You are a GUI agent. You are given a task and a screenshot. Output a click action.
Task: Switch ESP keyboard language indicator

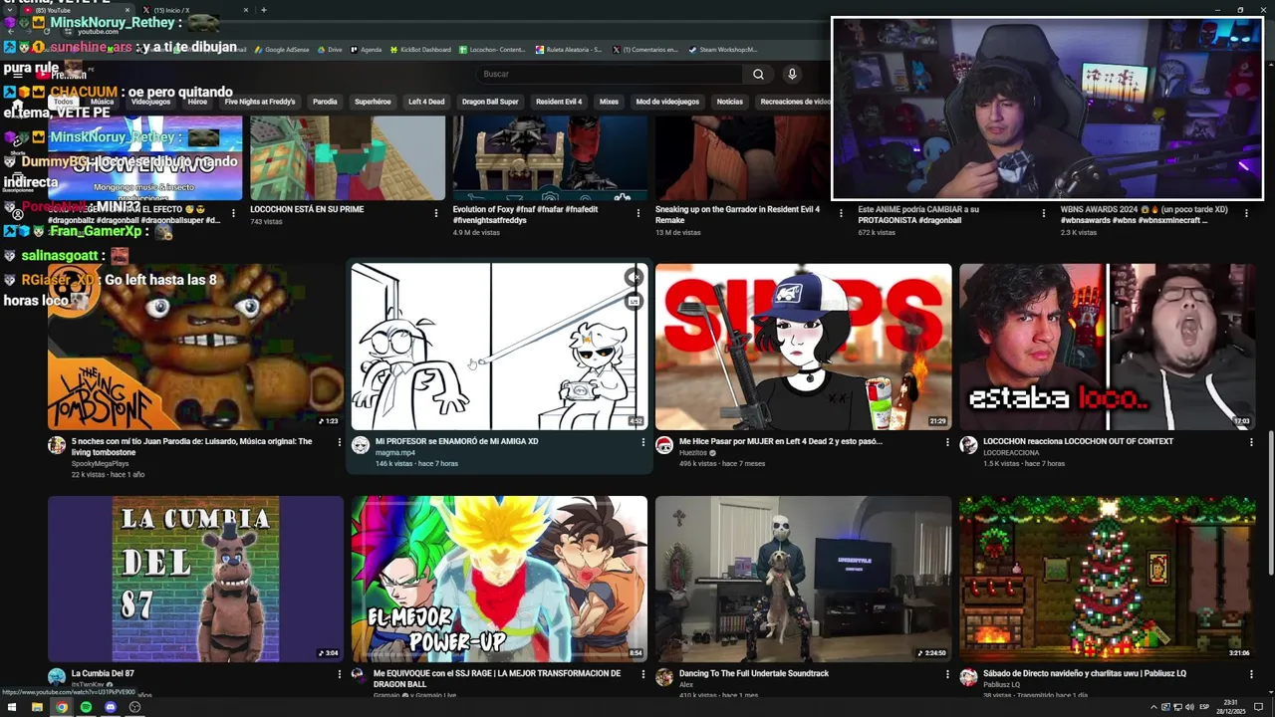click(1204, 707)
